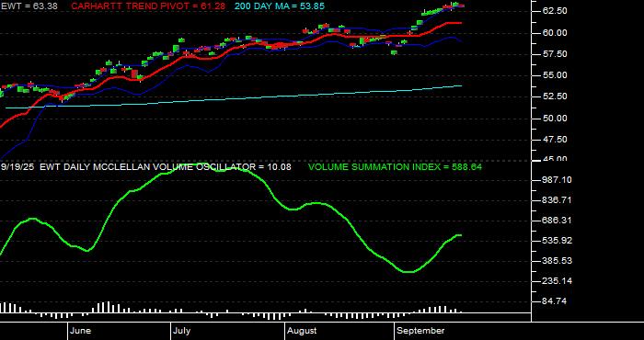Click the 55.00 price axis value

(x=556, y=75)
